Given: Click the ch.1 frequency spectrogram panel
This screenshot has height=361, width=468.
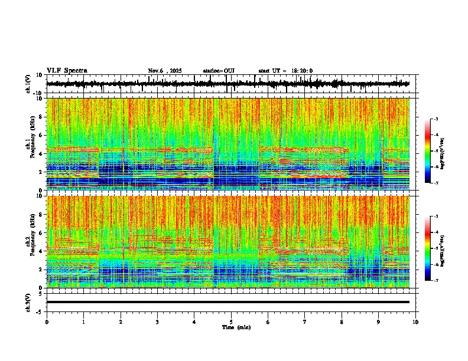Looking at the screenshot, I should (228, 144).
